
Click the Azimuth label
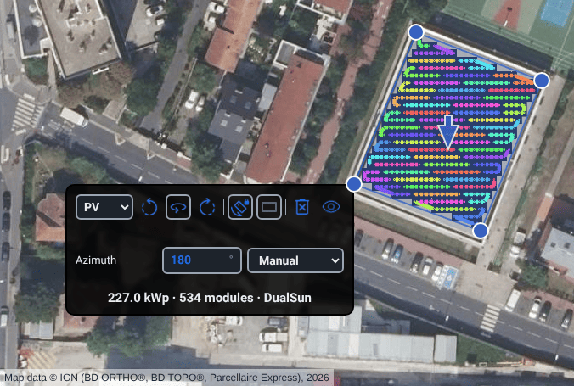click(96, 260)
